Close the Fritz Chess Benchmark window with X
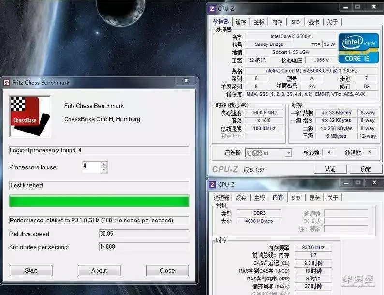The image size is (384, 295). pyautogui.click(x=186, y=81)
